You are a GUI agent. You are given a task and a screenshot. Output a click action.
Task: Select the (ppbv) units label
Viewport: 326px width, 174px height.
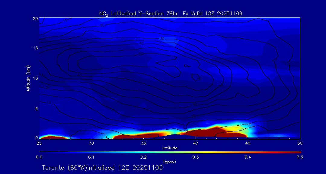click(x=169, y=162)
